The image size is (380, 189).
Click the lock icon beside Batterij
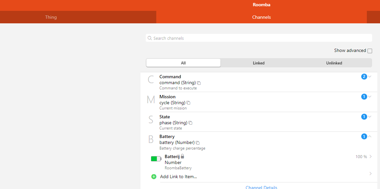click(x=183, y=156)
